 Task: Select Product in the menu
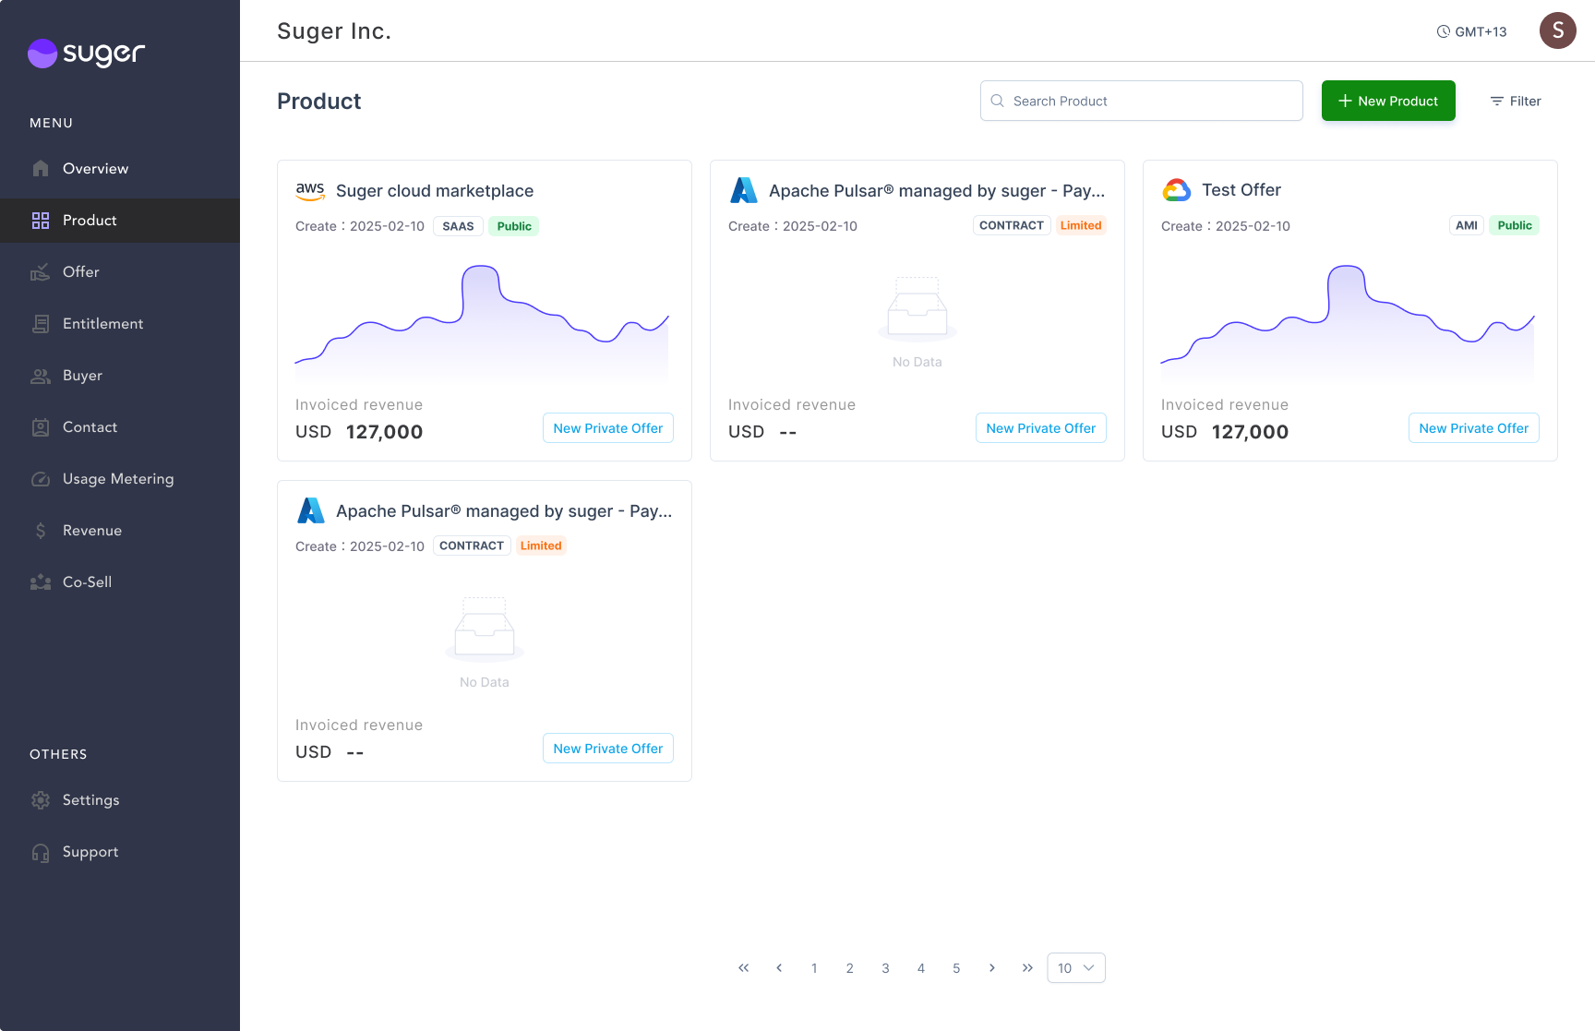click(90, 220)
